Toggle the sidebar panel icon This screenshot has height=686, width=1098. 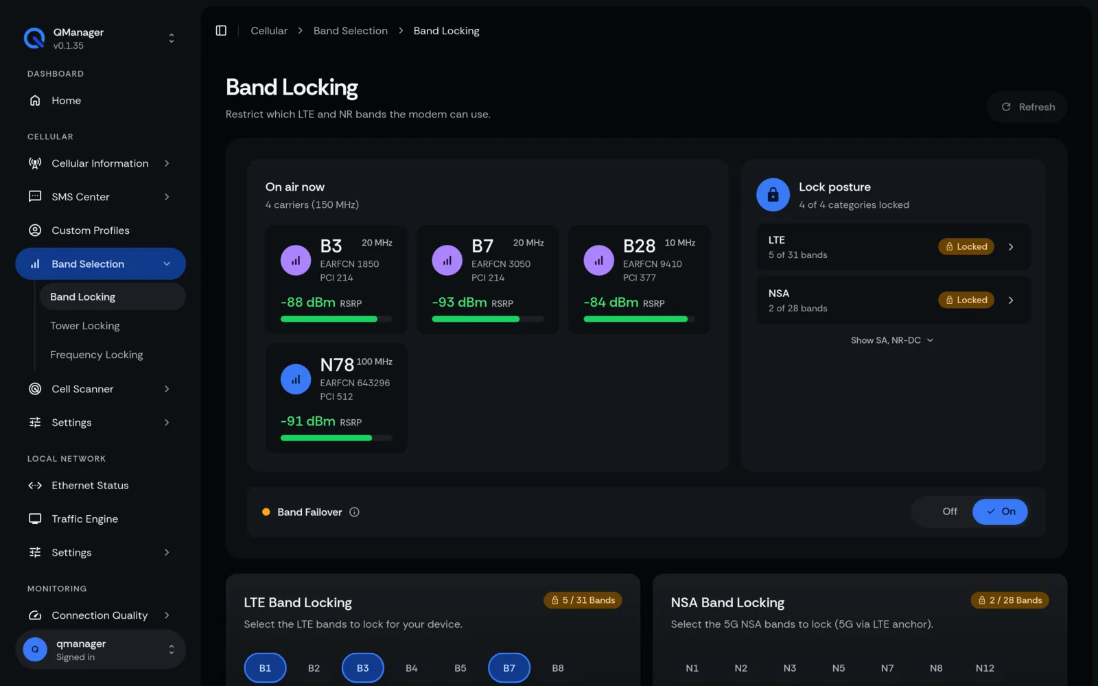pyautogui.click(x=221, y=31)
